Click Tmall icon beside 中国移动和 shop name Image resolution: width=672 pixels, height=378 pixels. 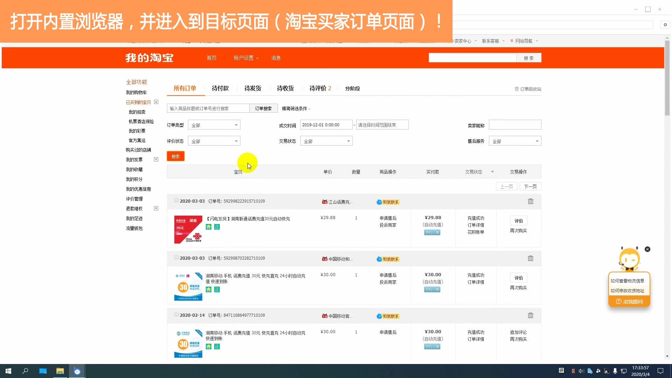(x=325, y=259)
